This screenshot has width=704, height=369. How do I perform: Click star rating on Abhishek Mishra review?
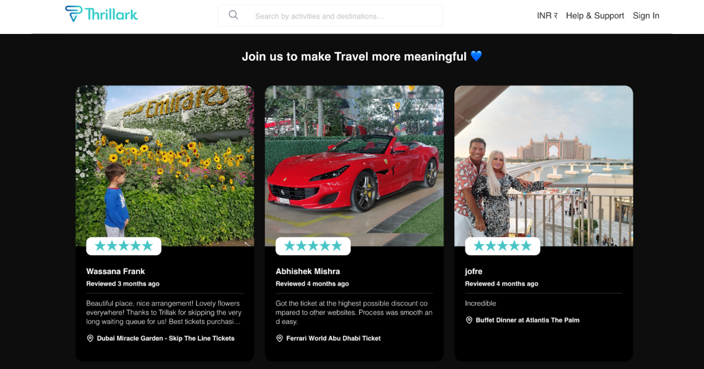click(x=313, y=246)
